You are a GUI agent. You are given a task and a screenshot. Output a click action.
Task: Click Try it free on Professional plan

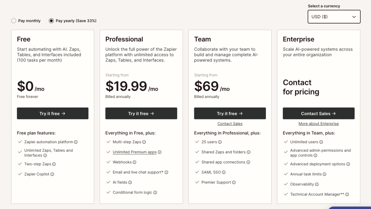[x=141, y=114]
